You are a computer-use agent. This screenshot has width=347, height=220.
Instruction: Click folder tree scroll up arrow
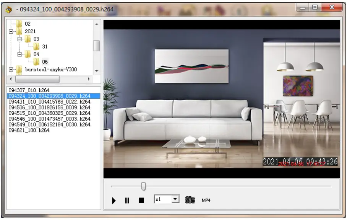click(x=96, y=24)
